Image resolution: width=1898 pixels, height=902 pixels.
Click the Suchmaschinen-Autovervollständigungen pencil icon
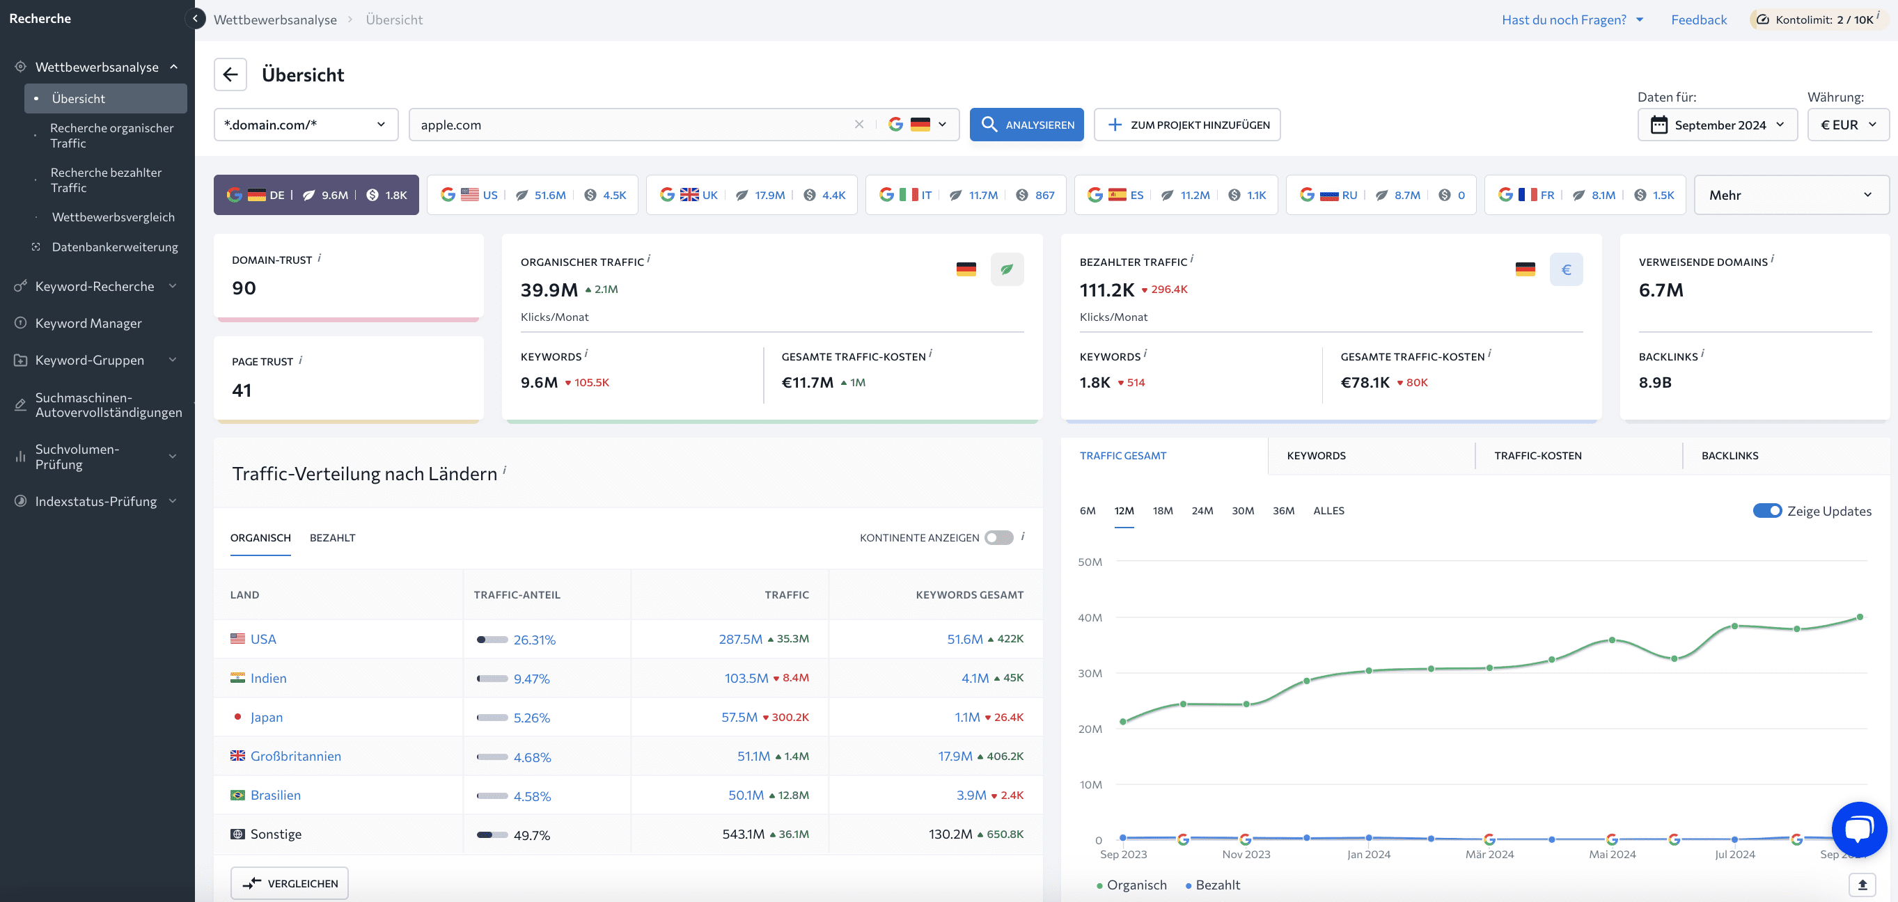(x=21, y=404)
